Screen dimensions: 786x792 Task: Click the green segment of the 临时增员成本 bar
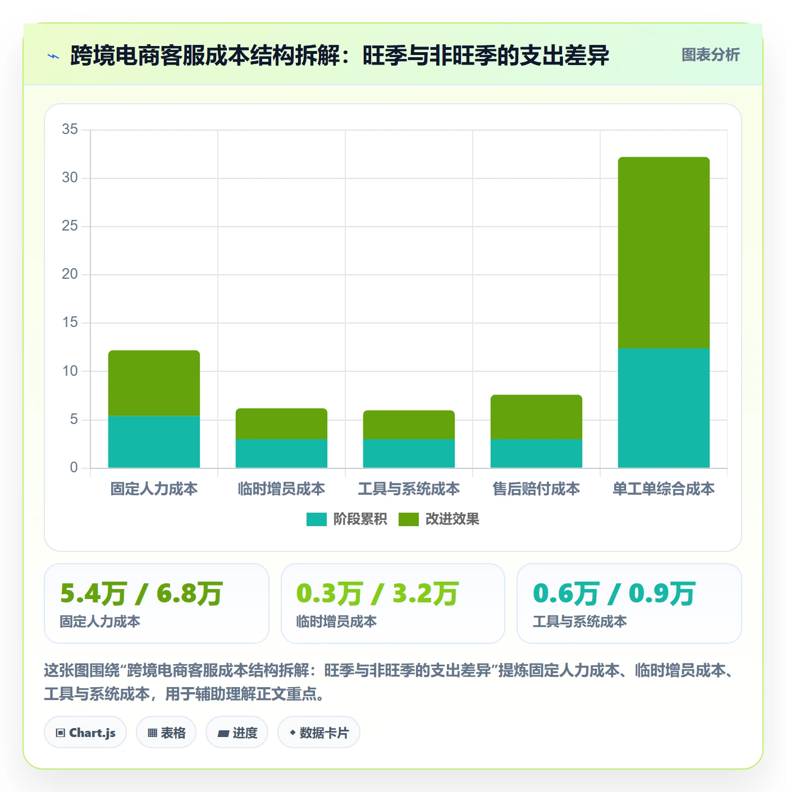pos(281,424)
